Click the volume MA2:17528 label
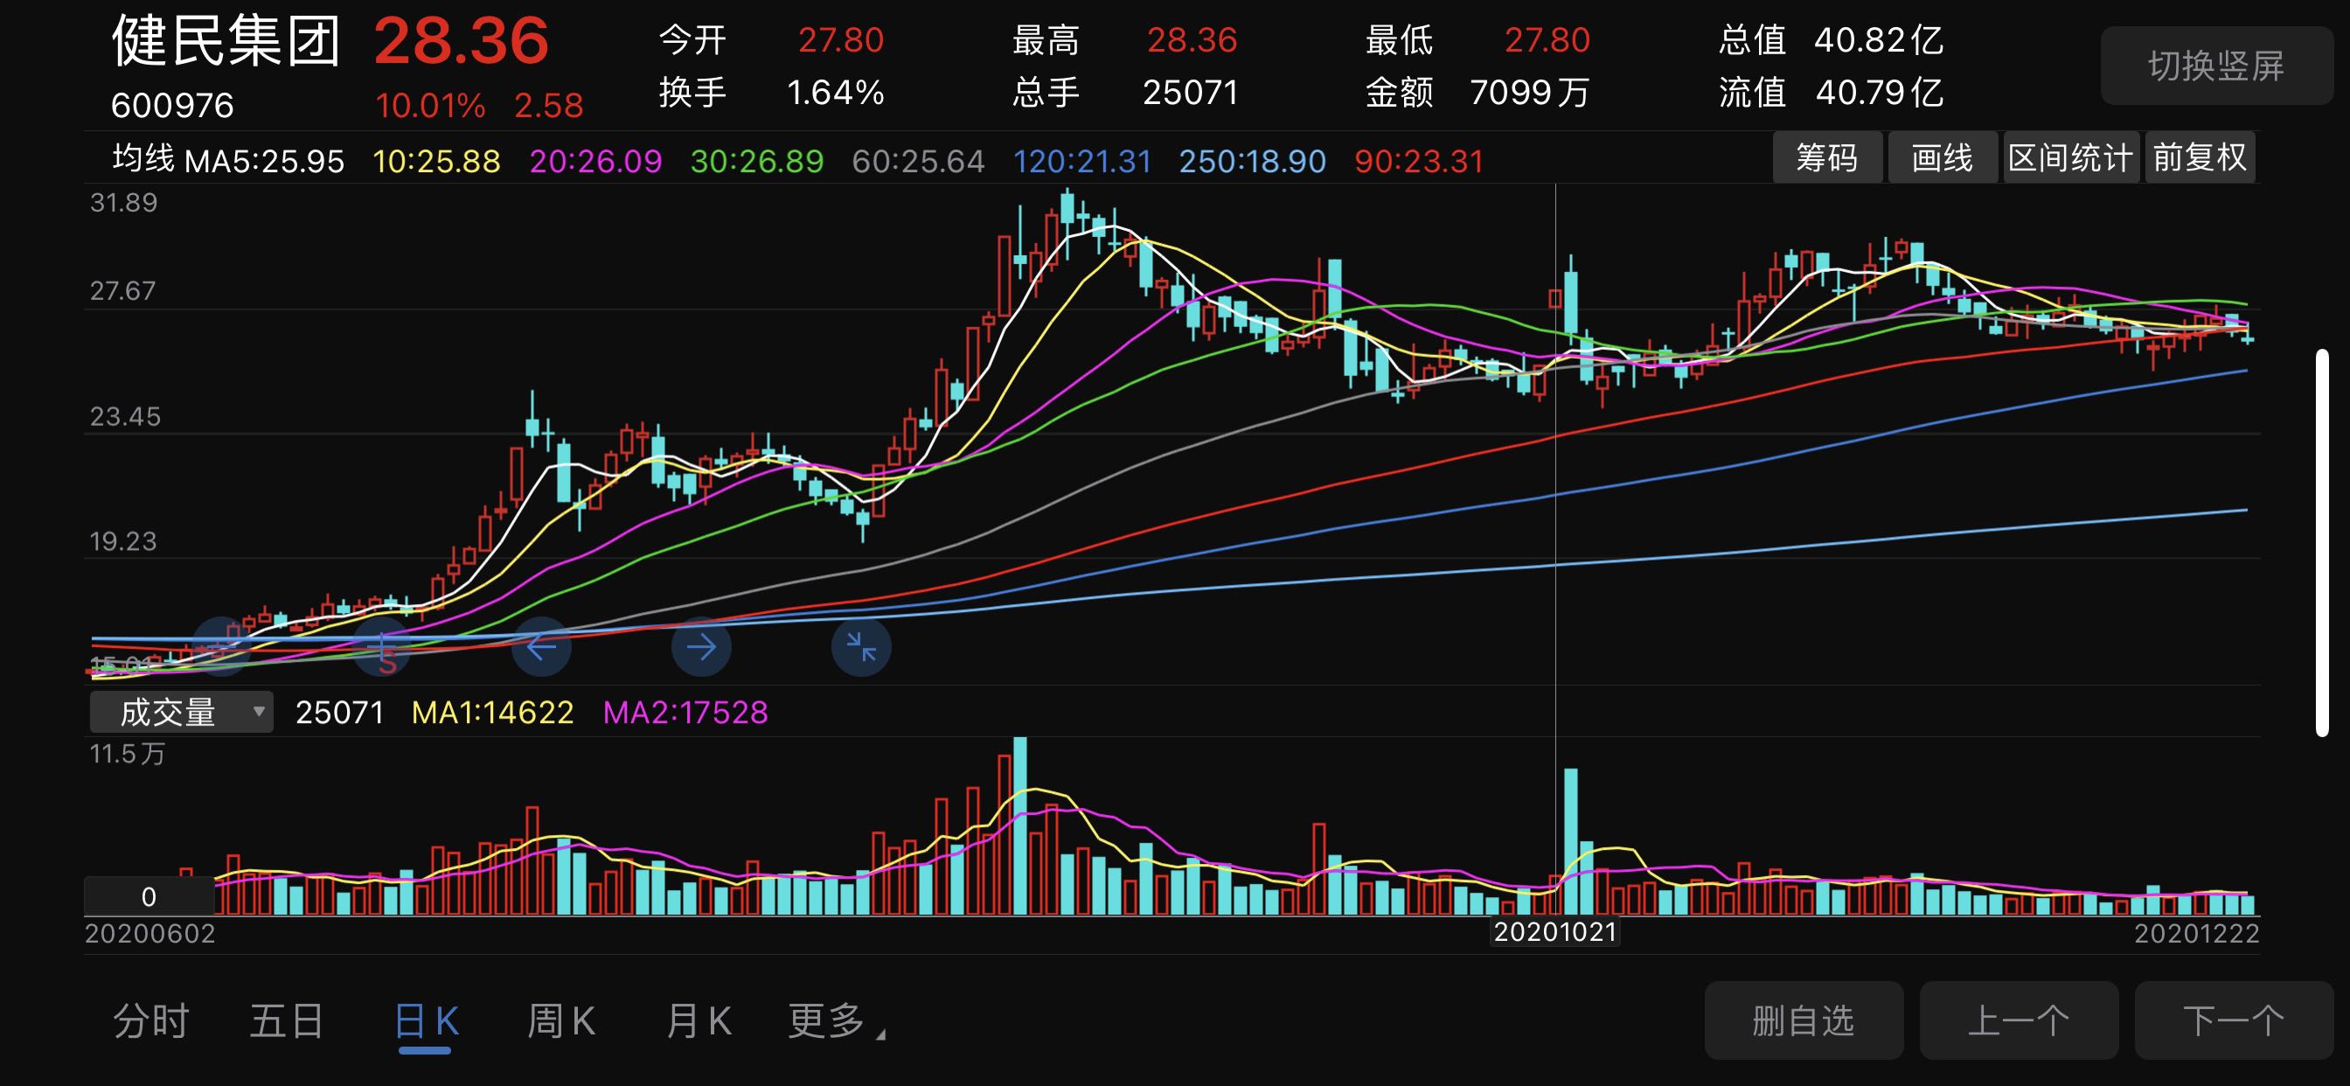Viewport: 2350px width, 1086px height. click(685, 712)
